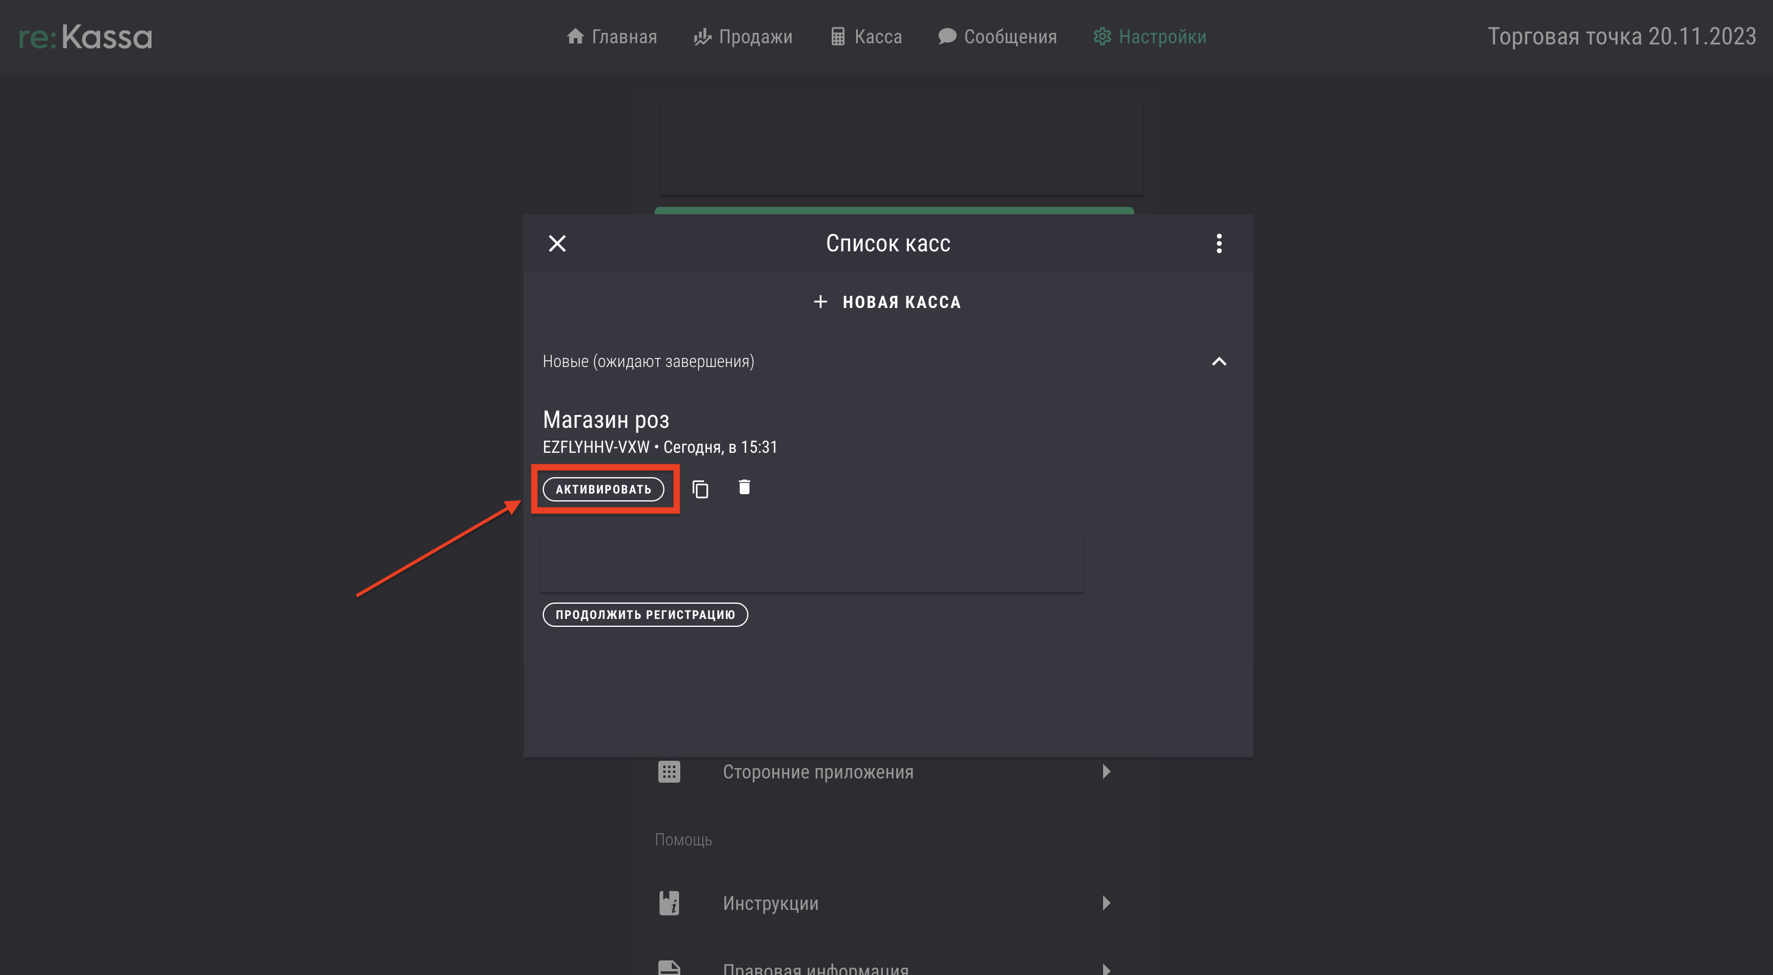Delete the Магазин роз register
Image resolution: width=1773 pixels, height=975 pixels.
tap(744, 488)
